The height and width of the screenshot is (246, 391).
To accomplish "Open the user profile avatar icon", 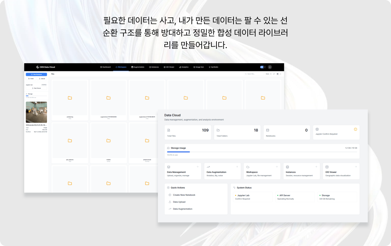I will pyautogui.click(x=270, y=67).
